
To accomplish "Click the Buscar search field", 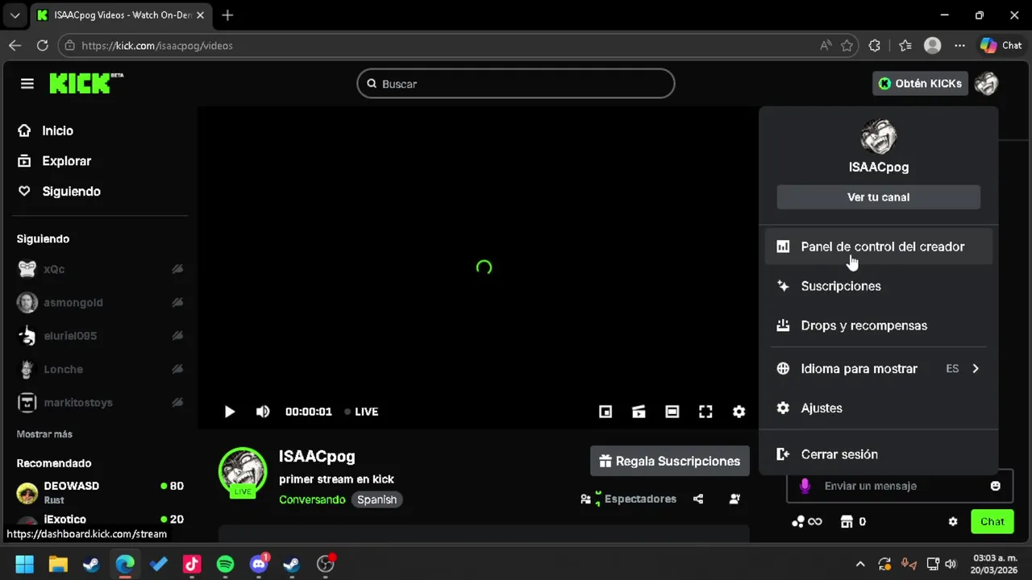I will pos(516,84).
